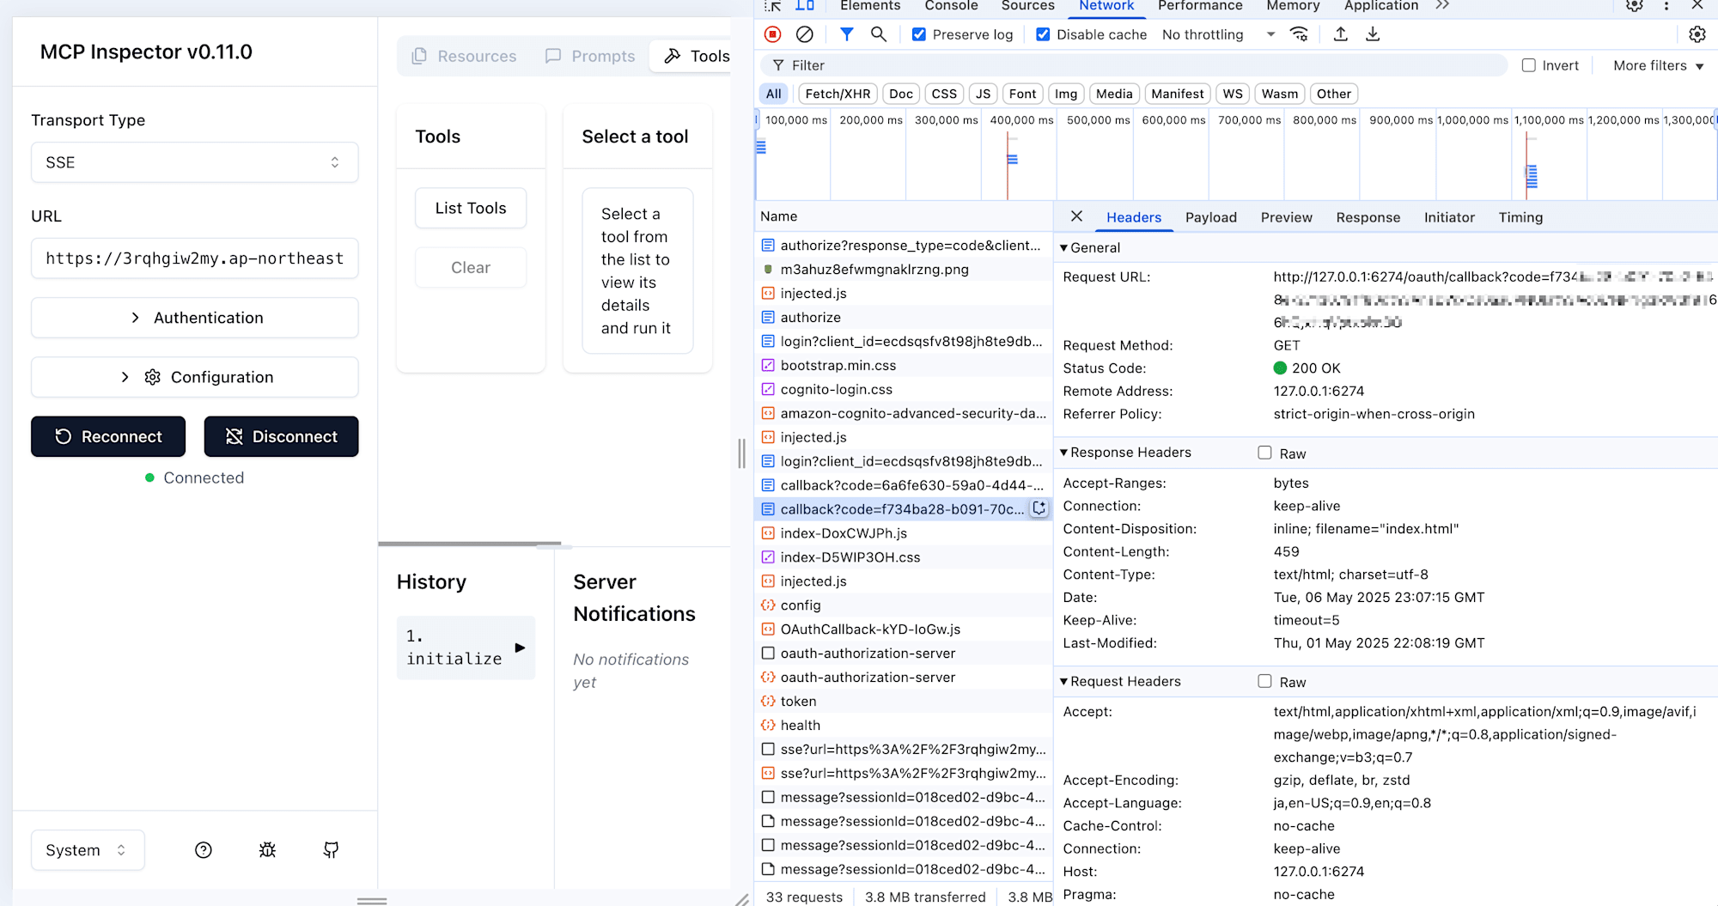Expand the Authentication section
This screenshot has height=906, width=1718.
pyautogui.click(x=194, y=318)
